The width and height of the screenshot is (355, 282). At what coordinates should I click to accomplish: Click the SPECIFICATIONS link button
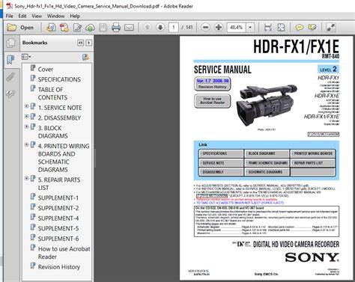pyautogui.click(x=221, y=153)
